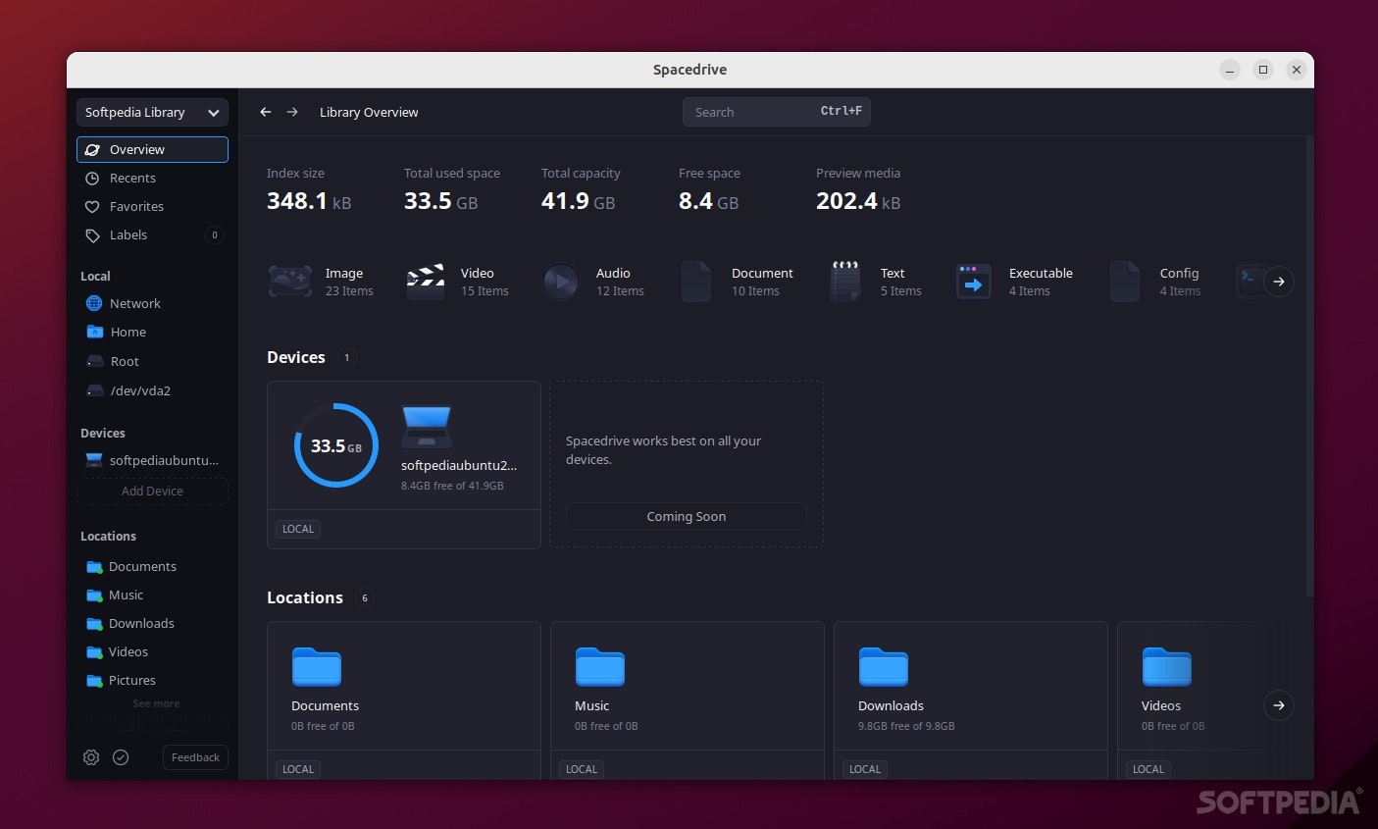Screen dimensions: 1378x829
Task: Click the Locations count badge 6
Action: coord(365,597)
